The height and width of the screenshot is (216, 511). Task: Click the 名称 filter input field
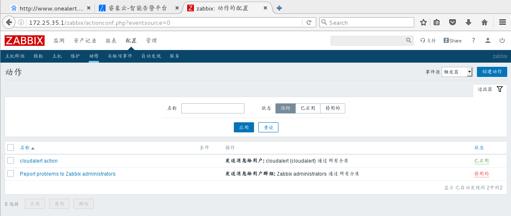click(x=213, y=108)
